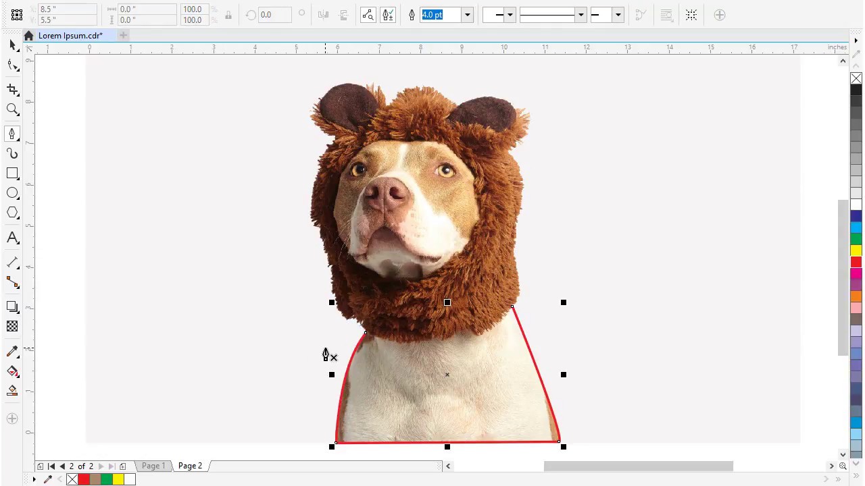The height and width of the screenshot is (486, 865).
Task: Choose the Rectangle tool
Action: tap(12, 173)
